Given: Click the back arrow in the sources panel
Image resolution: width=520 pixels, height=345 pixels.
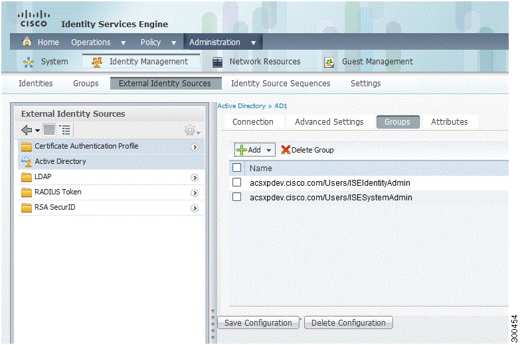Looking at the screenshot, I should point(27,130).
